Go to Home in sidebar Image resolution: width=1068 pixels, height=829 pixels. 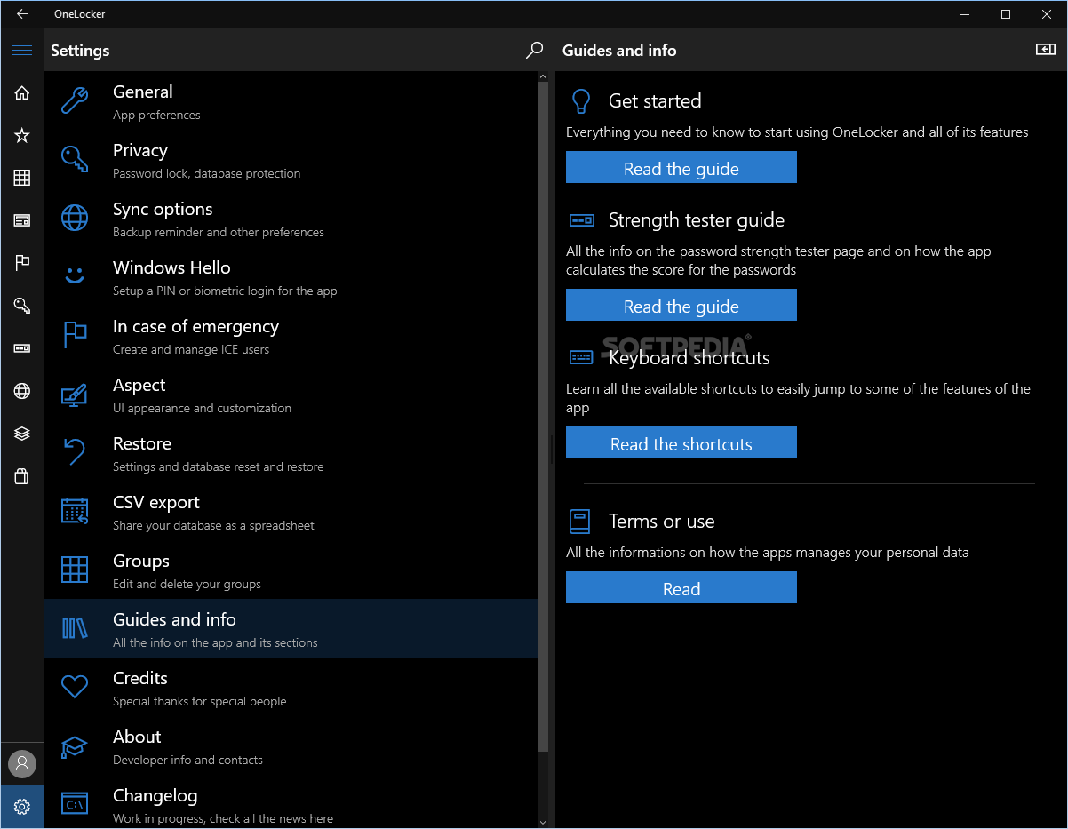(22, 92)
